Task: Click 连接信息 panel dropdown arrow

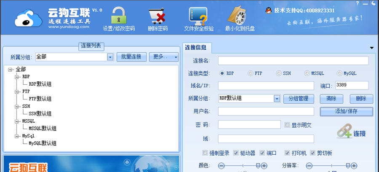Action: click(372, 48)
